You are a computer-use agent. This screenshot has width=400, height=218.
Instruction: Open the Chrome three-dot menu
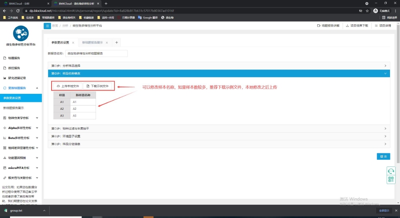[x=395, y=10]
